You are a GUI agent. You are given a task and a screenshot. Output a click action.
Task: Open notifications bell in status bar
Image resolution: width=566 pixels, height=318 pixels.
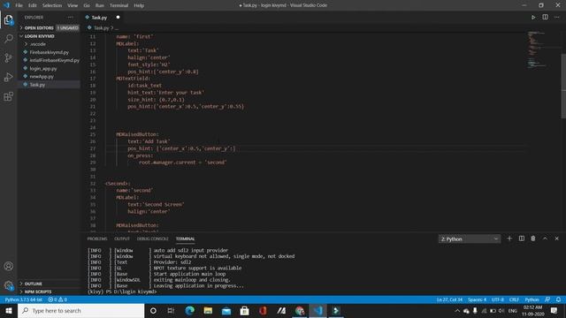coord(558,299)
